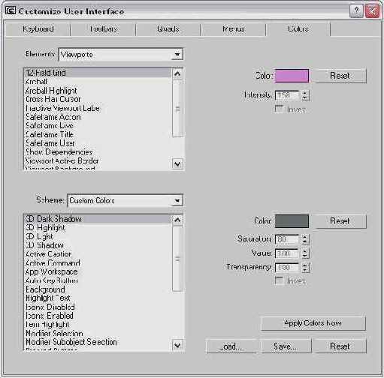
Task: Select 'Viewport Active Border' list item
Action: pyautogui.click(x=98, y=160)
